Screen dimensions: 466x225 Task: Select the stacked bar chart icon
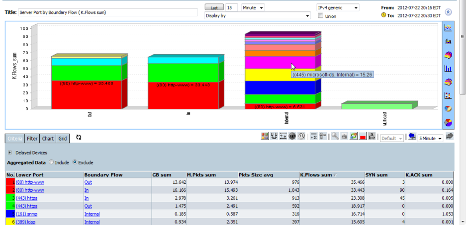click(x=448, y=95)
